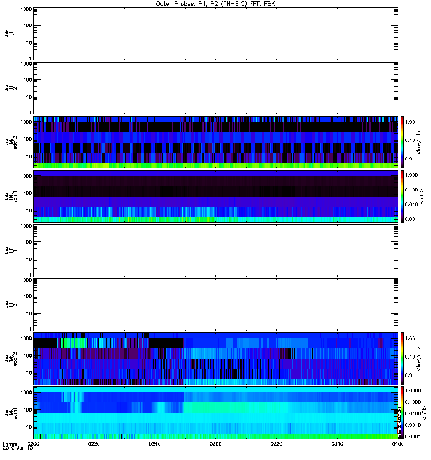Viewport: 431px width, 460px height.
Task: Click the '0.1000' value on thc scm1 color bar
Action: (413, 402)
